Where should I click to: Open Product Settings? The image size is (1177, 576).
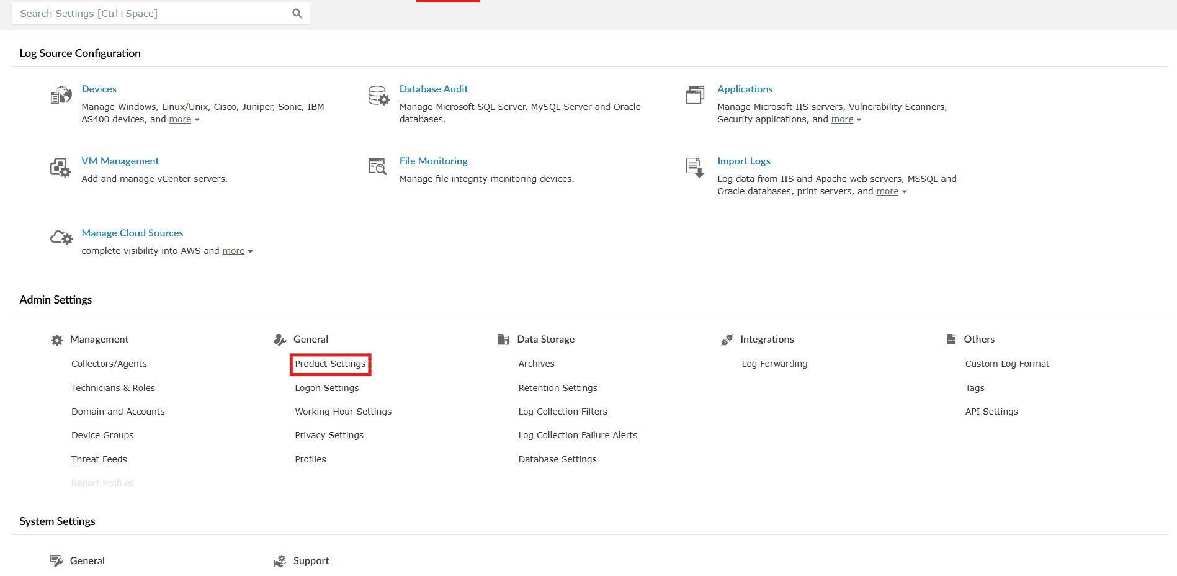(x=329, y=364)
